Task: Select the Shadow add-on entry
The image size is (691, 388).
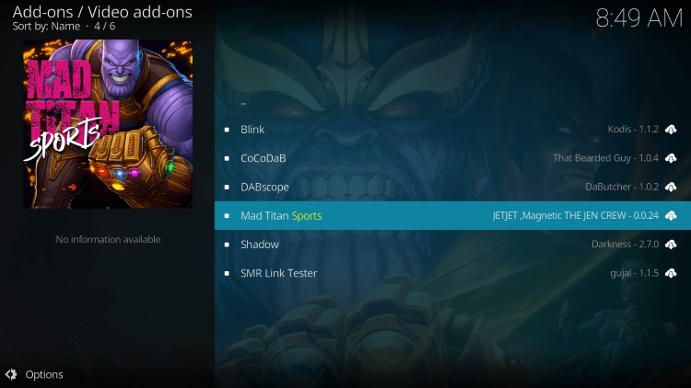Action: pos(452,245)
